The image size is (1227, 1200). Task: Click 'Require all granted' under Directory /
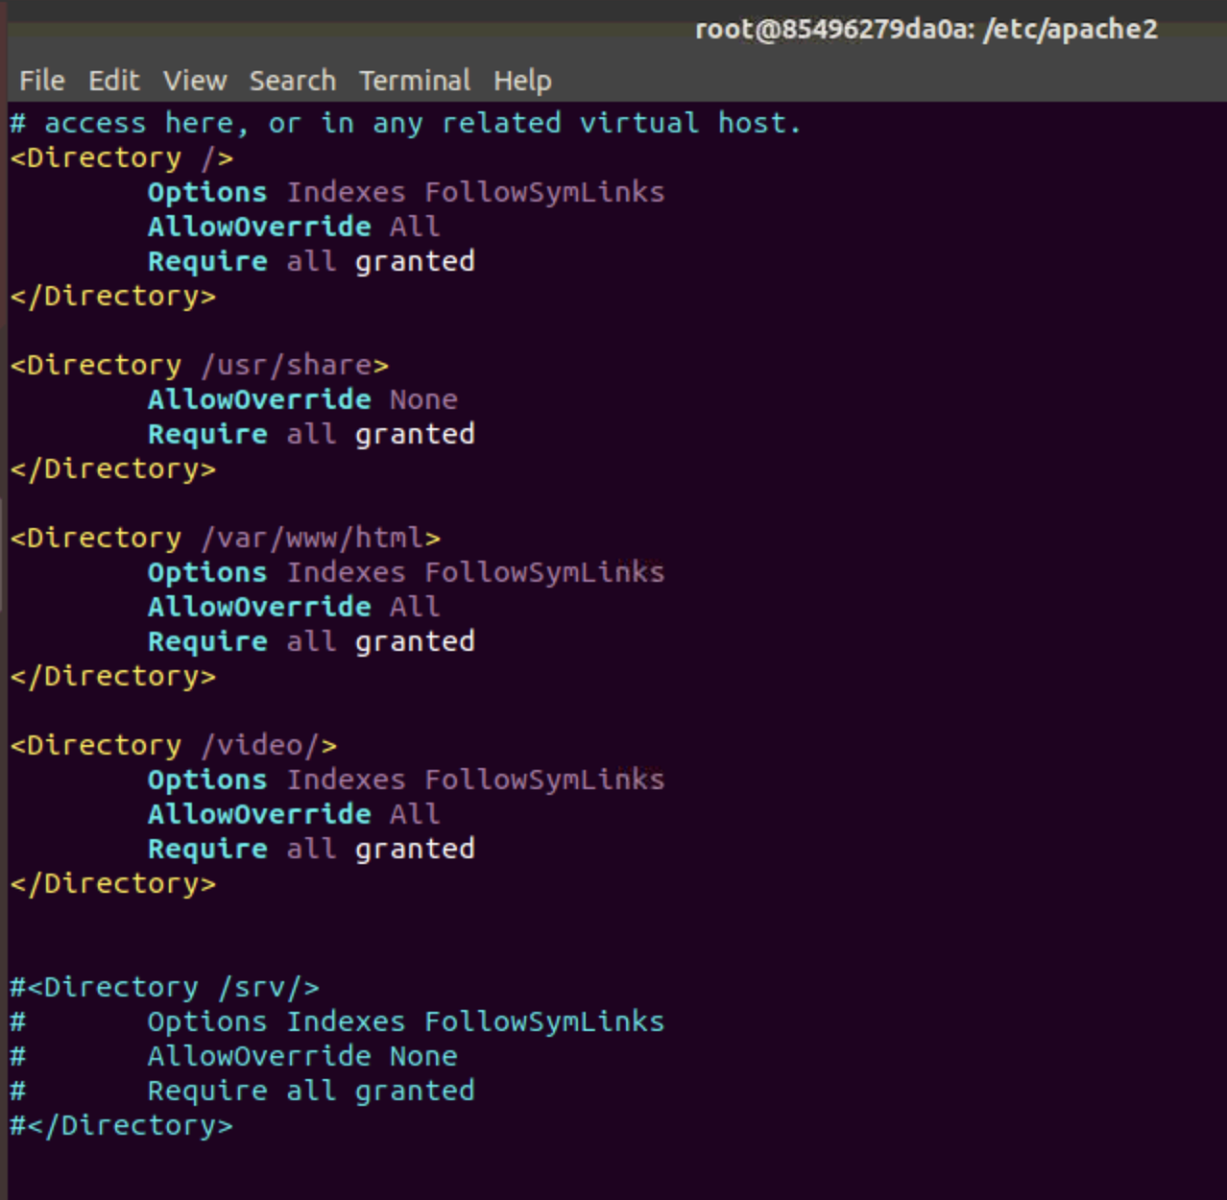[x=311, y=262]
